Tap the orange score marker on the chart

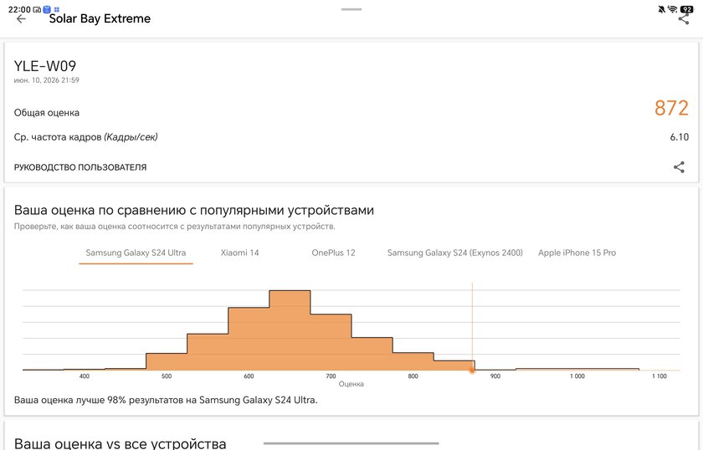[472, 371]
